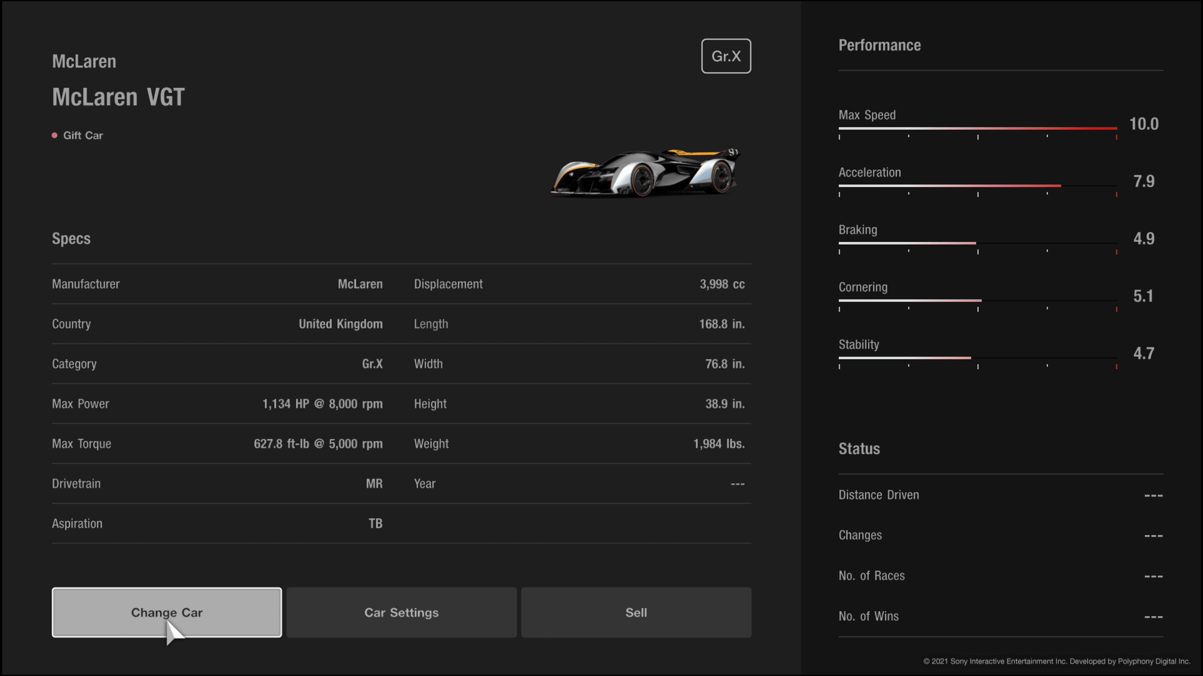Click the Braking performance bar
The width and height of the screenshot is (1203, 676).
click(x=978, y=243)
